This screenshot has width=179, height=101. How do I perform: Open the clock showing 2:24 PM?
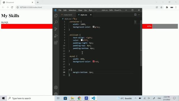(167, 98)
